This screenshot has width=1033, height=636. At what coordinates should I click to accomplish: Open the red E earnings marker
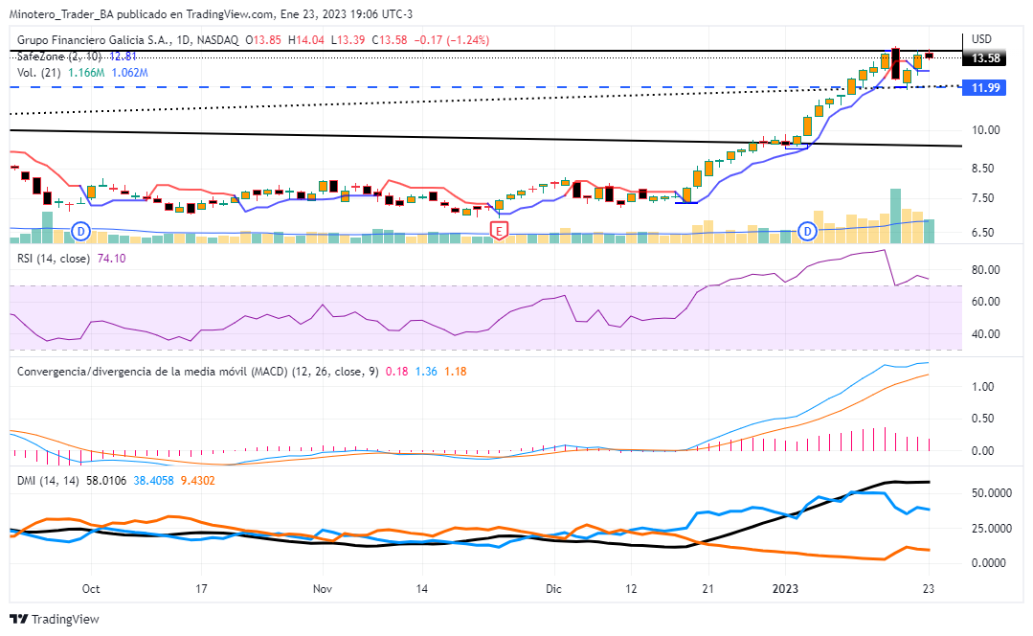tap(500, 231)
